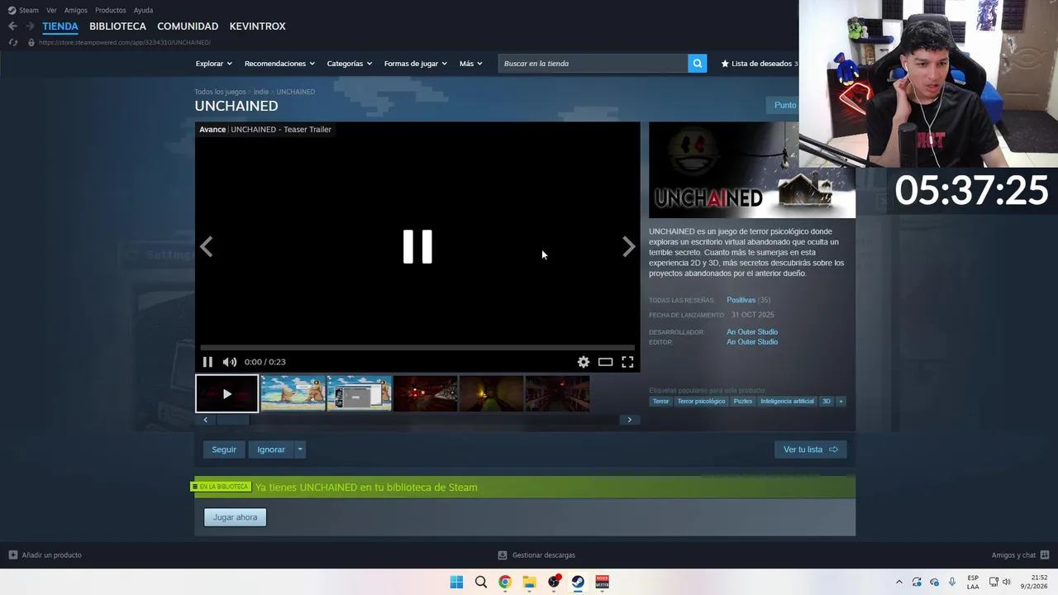1058x595 pixels.
Task: Open the Ayuda menu
Action: pos(143,10)
